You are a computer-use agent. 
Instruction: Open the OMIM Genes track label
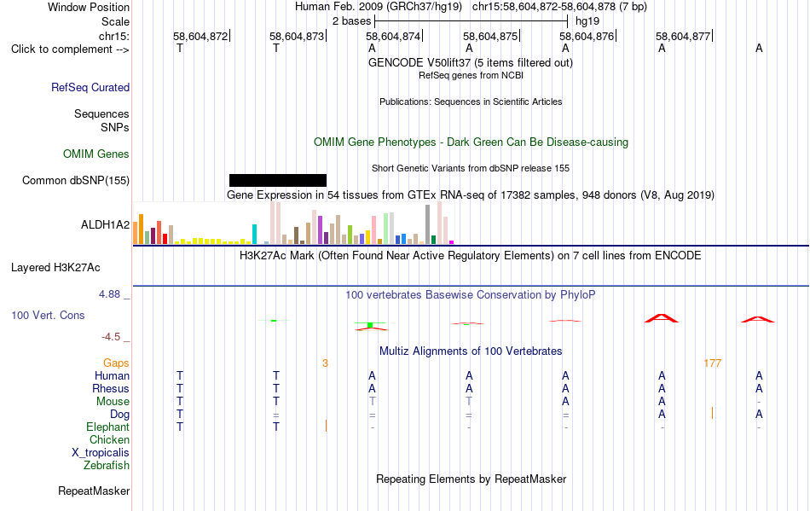click(95, 154)
